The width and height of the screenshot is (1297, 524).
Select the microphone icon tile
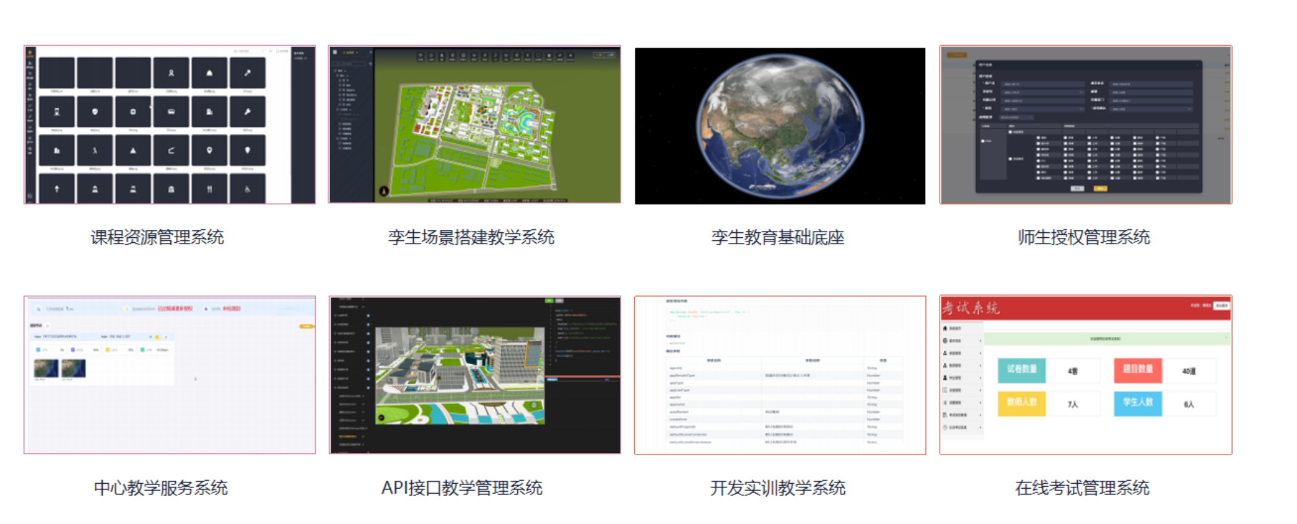[247, 73]
